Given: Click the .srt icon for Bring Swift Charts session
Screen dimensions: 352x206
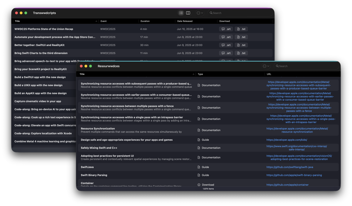Looking at the screenshot, I should (226, 53).
